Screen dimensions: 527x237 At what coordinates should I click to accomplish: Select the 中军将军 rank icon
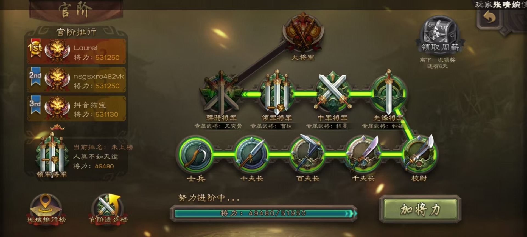[333, 93]
